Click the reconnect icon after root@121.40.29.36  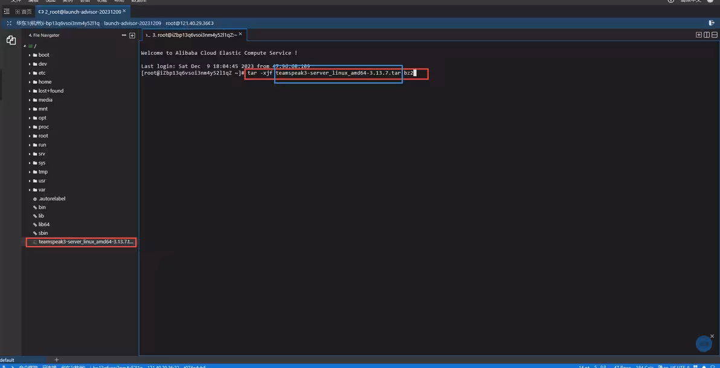point(211,23)
